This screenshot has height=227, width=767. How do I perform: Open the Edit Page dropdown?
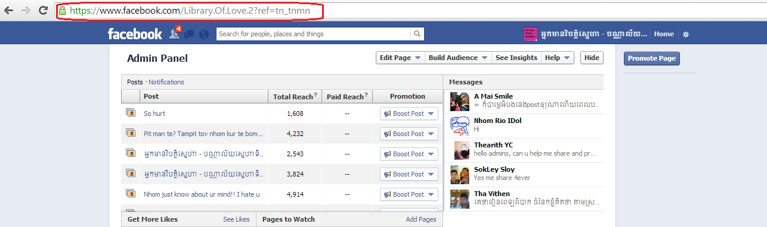click(x=400, y=58)
